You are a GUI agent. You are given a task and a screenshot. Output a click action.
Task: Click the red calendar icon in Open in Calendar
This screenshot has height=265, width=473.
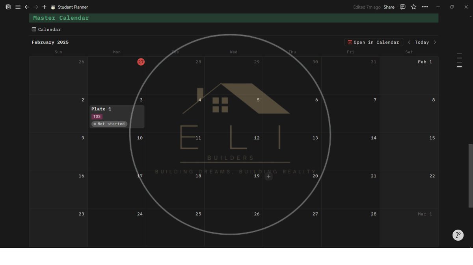click(x=350, y=42)
